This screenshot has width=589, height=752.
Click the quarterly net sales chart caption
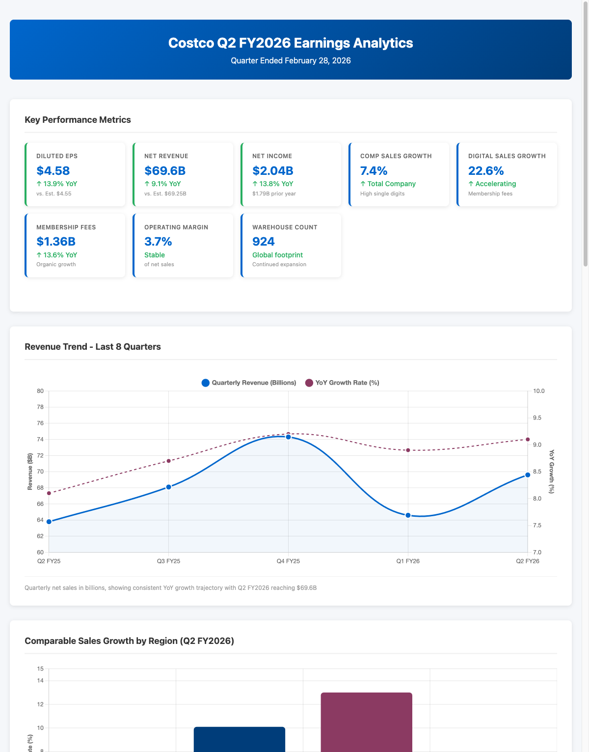pos(170,587)
